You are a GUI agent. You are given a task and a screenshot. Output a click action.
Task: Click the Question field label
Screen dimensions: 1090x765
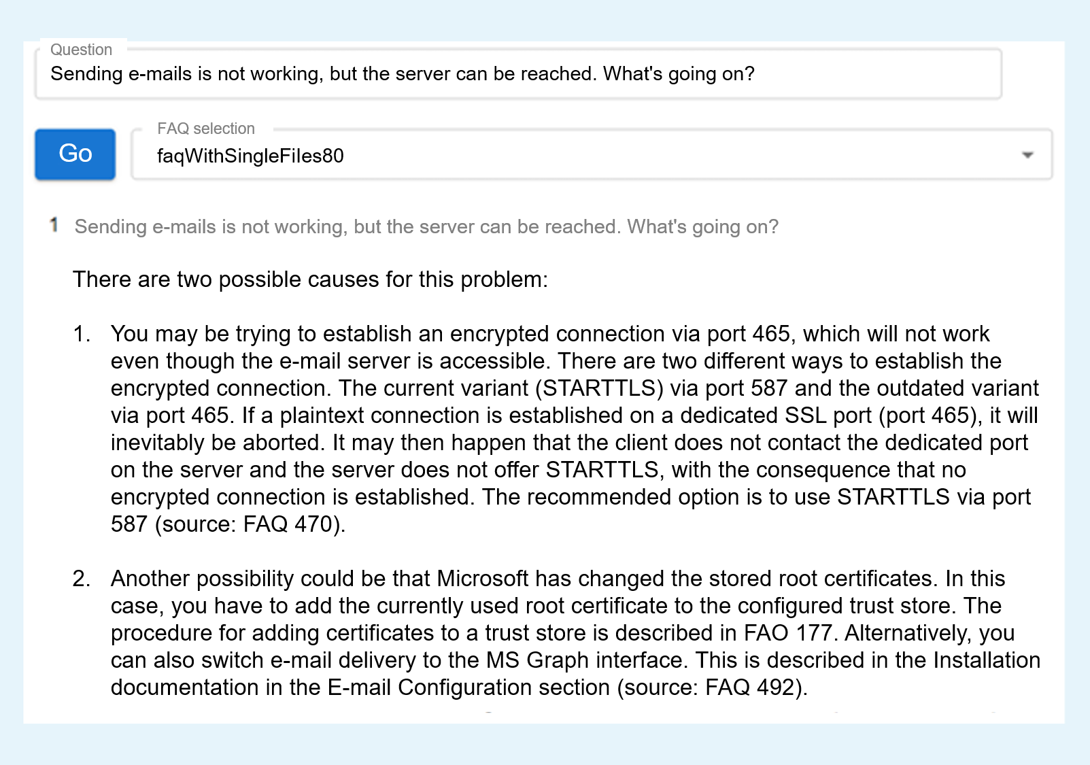pos(81,50)
